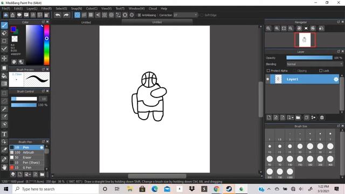The height and width of the screenshot is (194, 345).
Task: Add a new layer folder
Action: [x=298, y=117]
